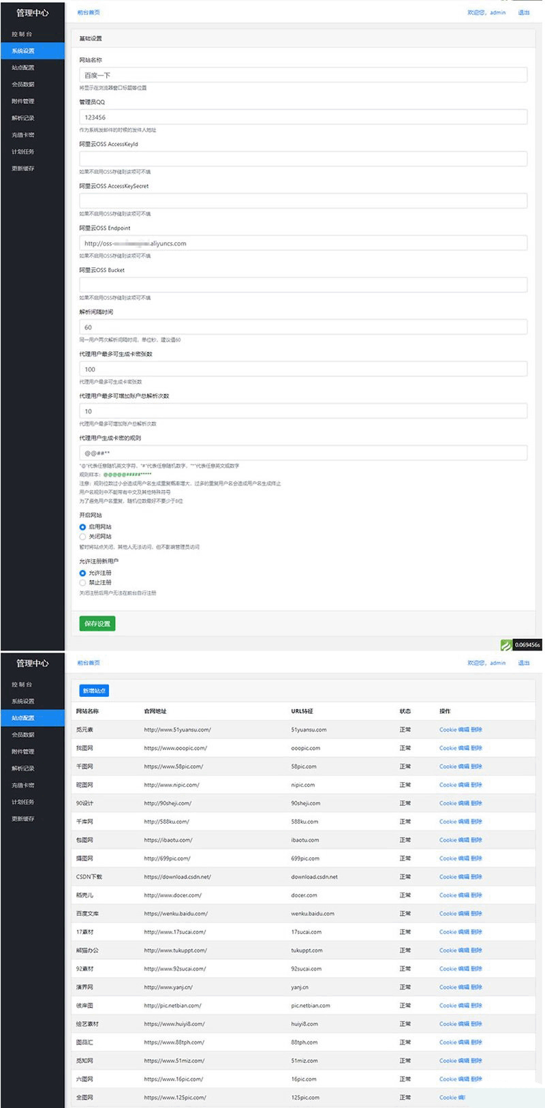Click Cookie link for 包图网 row
This screenshot has height=1108, width=545.
448,840
